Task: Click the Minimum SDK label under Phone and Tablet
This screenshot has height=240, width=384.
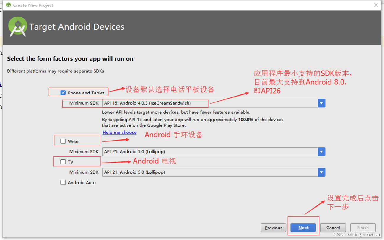Action: click(x=84, y=103)
